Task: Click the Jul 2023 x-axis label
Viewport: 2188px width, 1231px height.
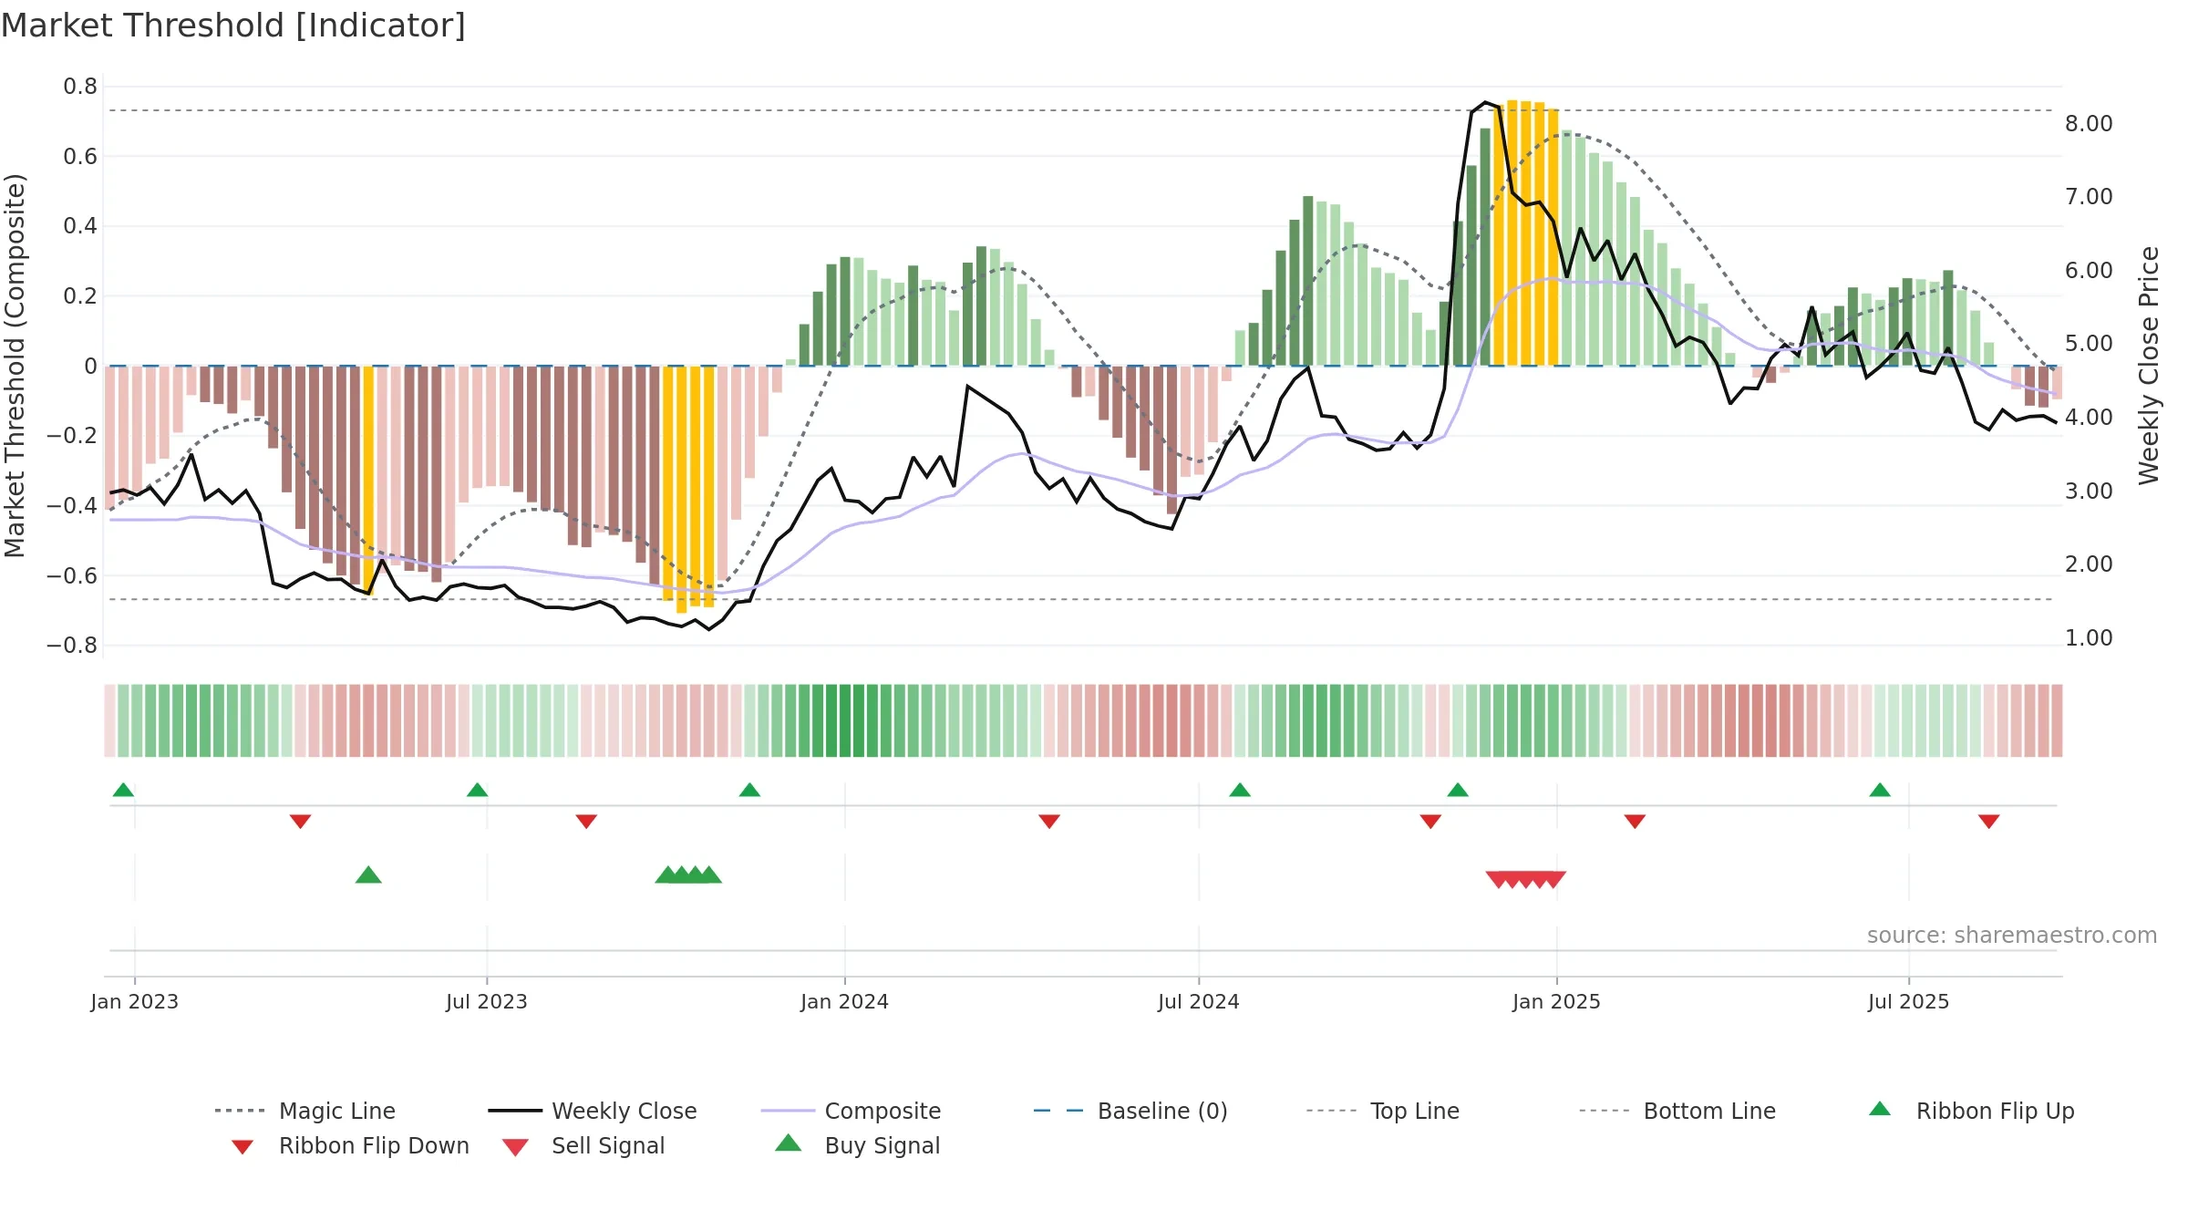Action: 487,1002
